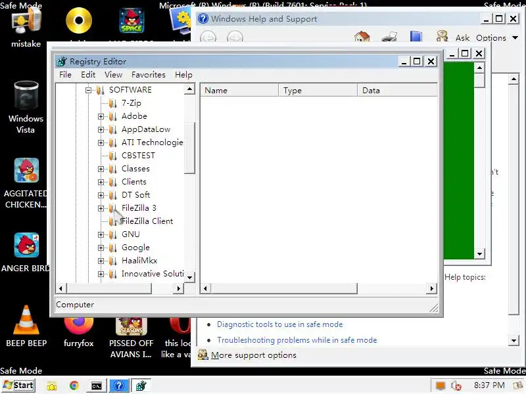Screen dimensions: 526x394
Task: Click Home icon in Help and Support
Action: coord(362,36)
